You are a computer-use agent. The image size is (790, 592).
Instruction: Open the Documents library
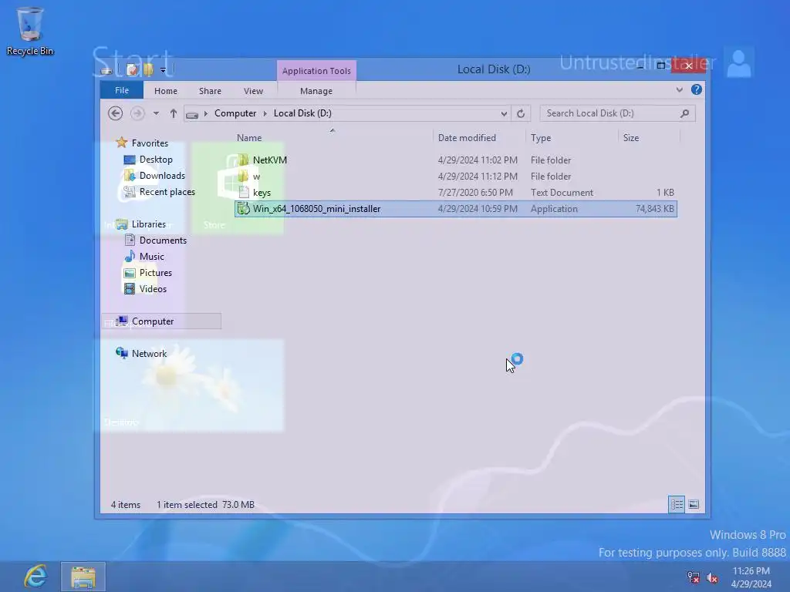[163, 240]
